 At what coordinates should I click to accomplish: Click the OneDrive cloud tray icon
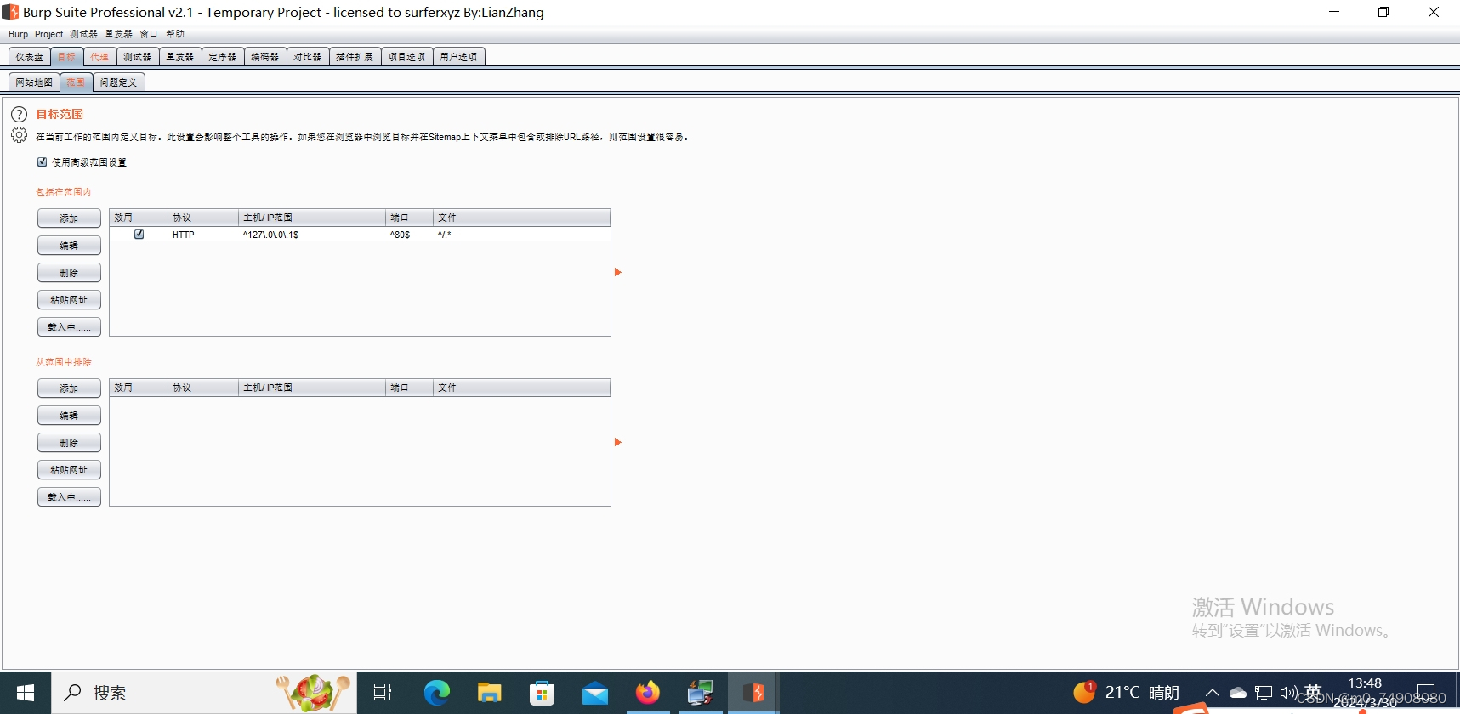click(1238, 693)
